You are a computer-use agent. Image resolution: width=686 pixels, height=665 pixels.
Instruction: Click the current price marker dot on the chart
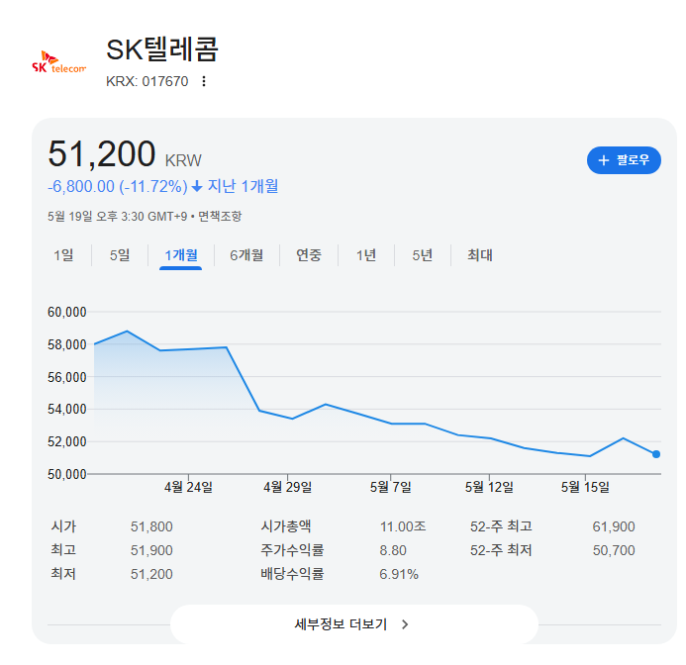656,454
